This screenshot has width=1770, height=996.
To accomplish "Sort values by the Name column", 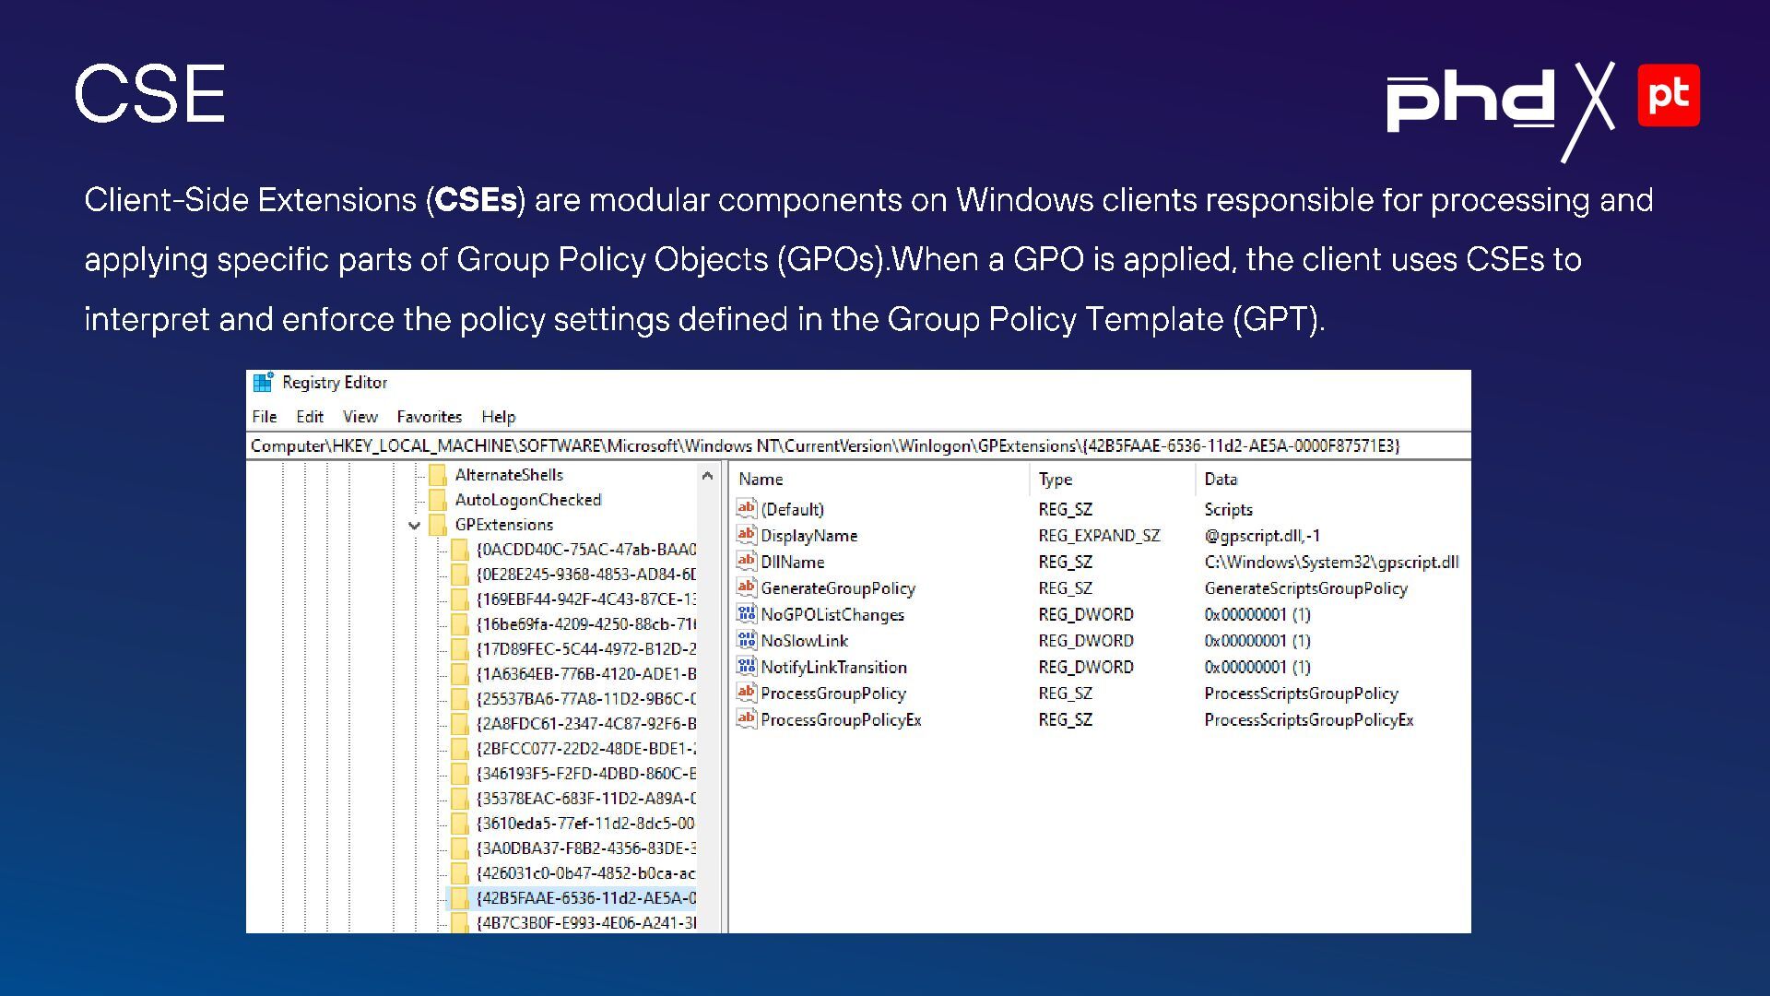I will click(761, 480).
